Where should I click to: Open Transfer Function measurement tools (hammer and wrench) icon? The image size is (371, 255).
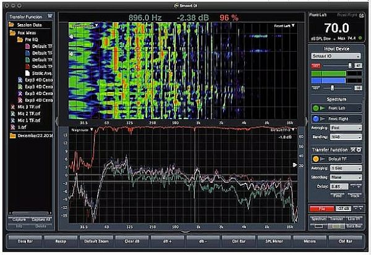point(353,149)
